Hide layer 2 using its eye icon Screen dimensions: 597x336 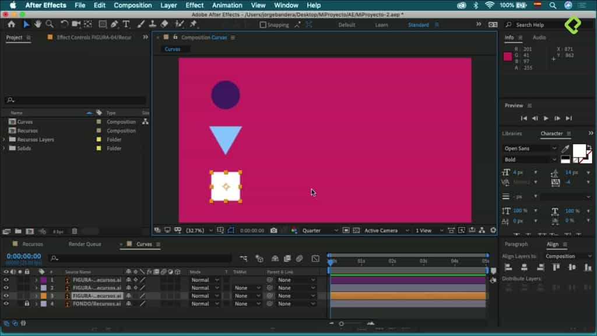[x=6, y=288]
